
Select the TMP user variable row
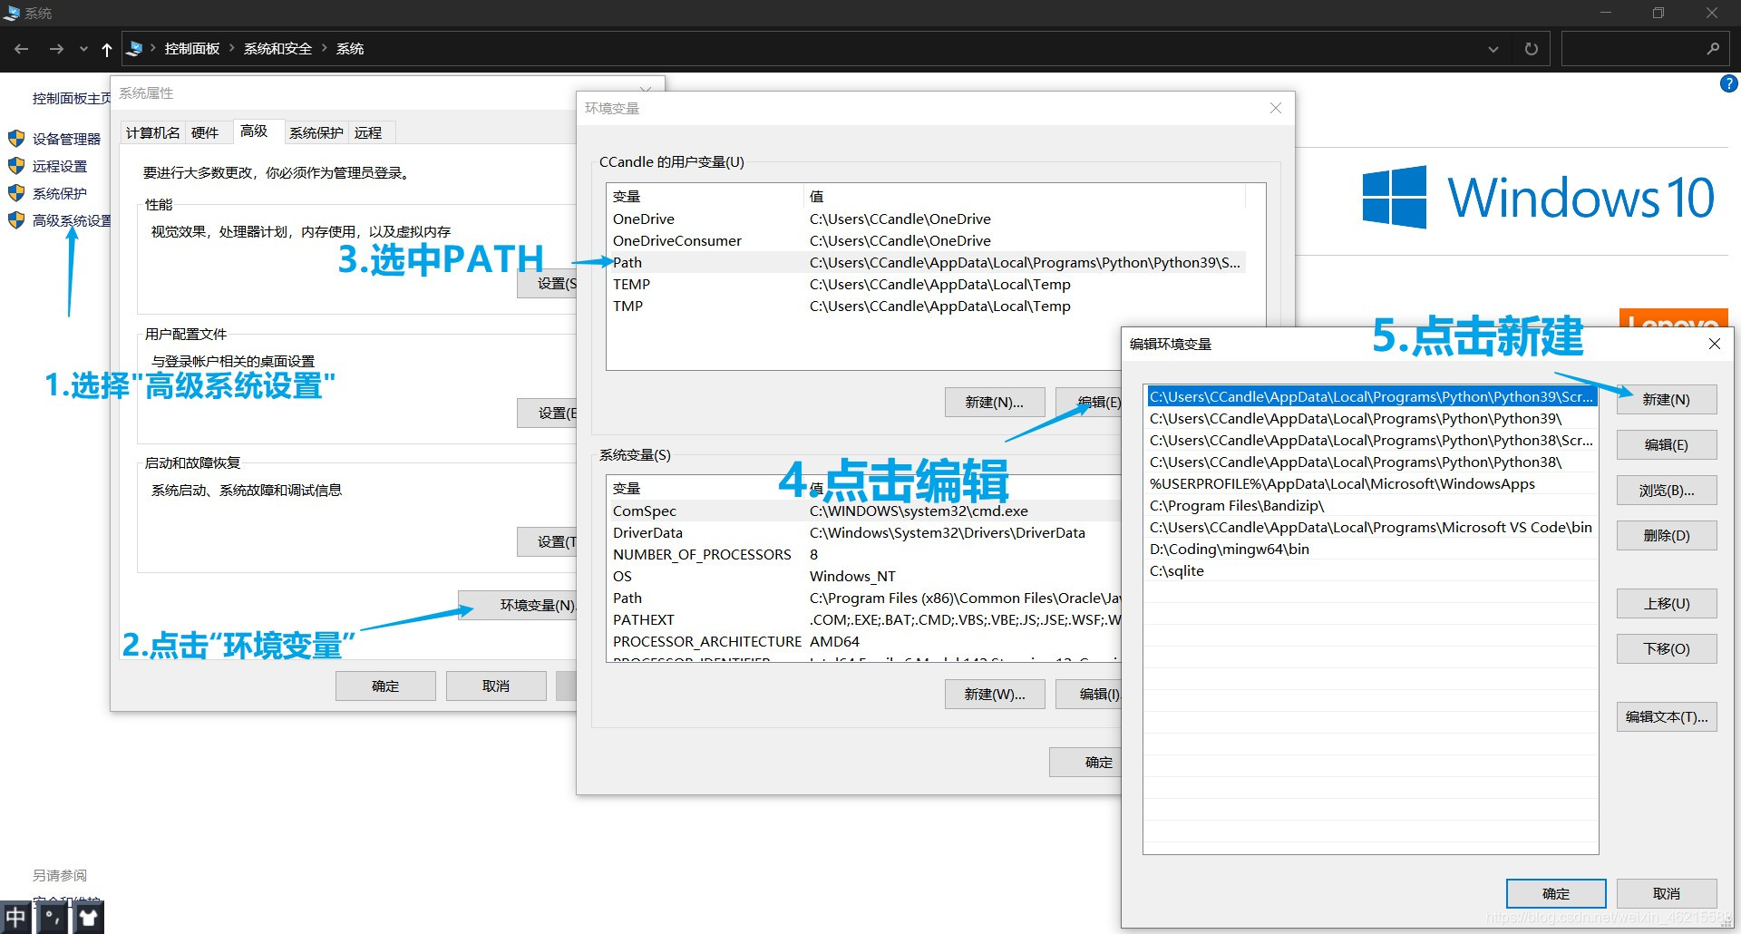click(926, 306)
